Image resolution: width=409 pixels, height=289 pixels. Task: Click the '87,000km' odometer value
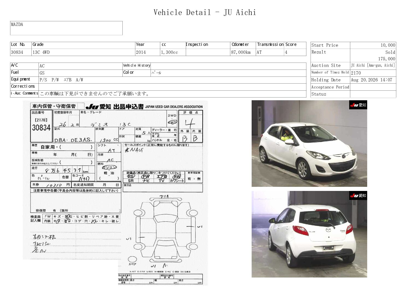241,52
